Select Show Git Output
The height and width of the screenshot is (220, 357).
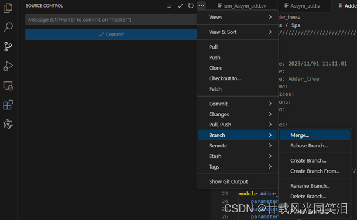(238, 181)
